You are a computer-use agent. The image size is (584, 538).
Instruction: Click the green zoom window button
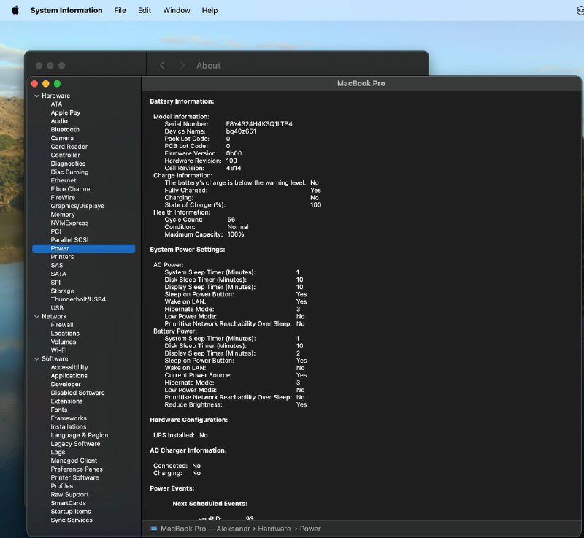pyautogui.click(x=58, y=84)
